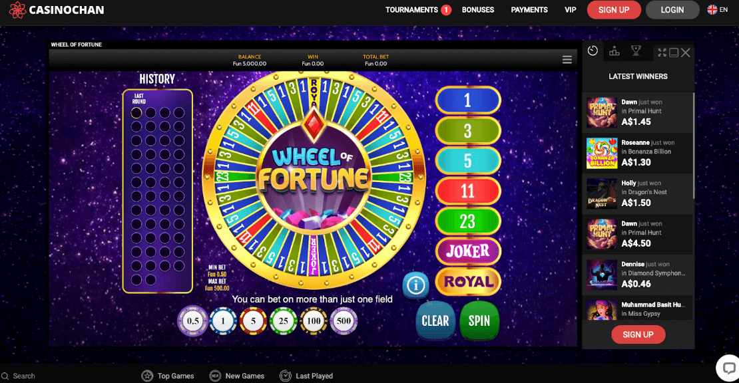Open New Games section
739x383 pixels.
(x=236, y=376)
